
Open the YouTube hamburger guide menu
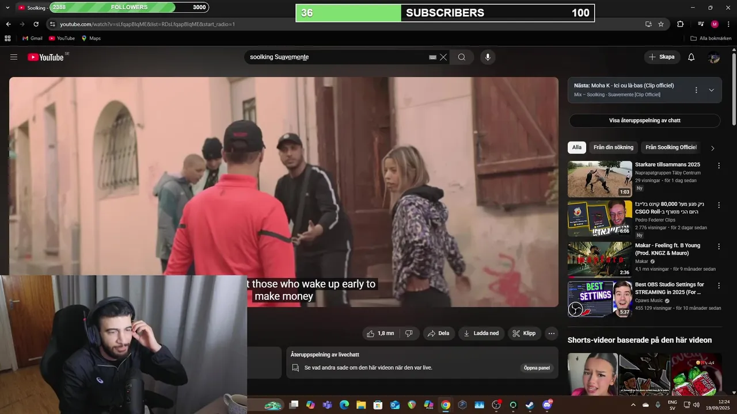(14, 57)
